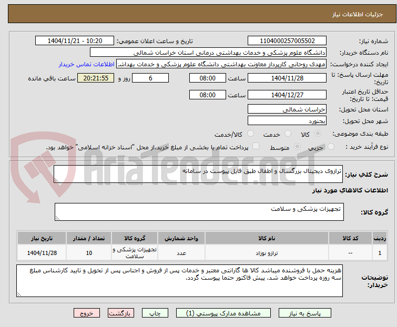Click the announcement date field 1404/11/21 - 10:20
The height and width of the screenshot is (327, 397).
point(75,41)
